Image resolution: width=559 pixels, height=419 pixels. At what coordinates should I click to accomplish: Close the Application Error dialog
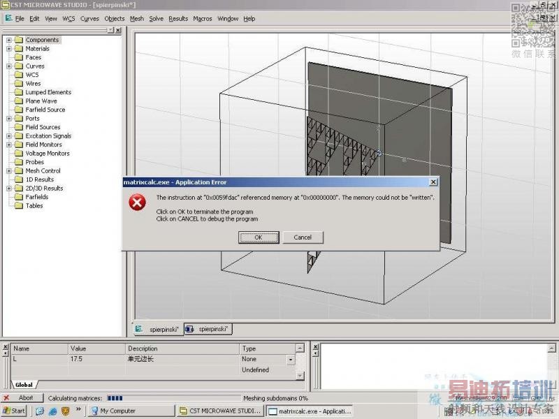click(433, 182)
